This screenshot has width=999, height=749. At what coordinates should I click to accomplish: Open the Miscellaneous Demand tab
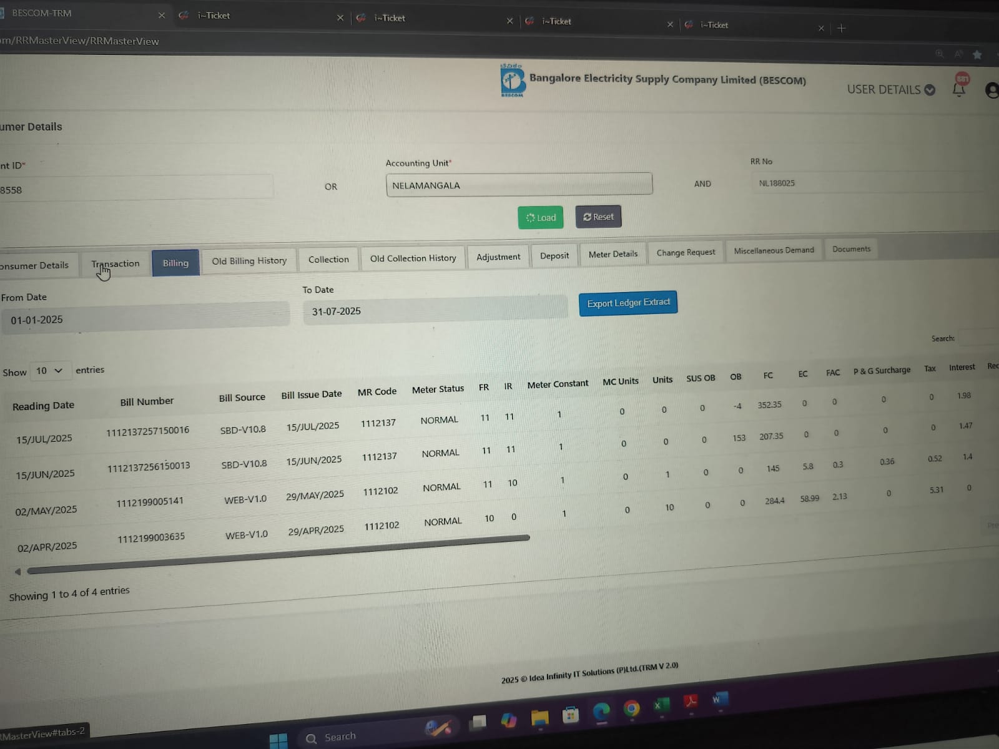pos(774,250)
